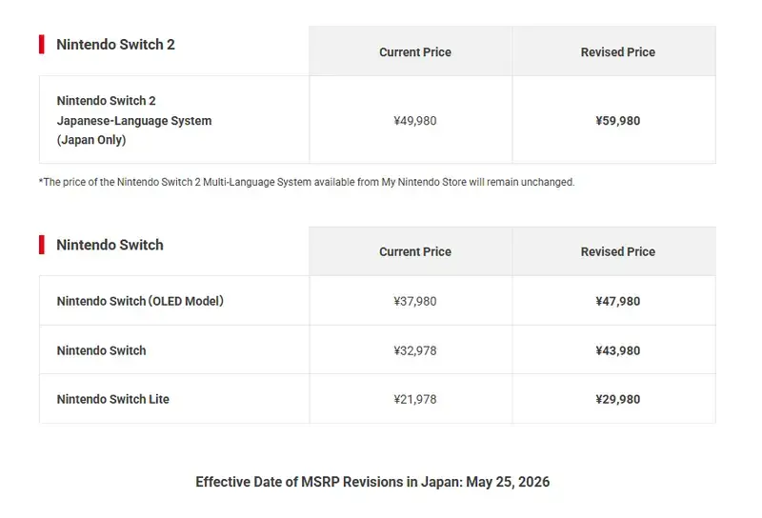
Task: Select the Nintendo Switch Lite row label
Action: point(112,399)
